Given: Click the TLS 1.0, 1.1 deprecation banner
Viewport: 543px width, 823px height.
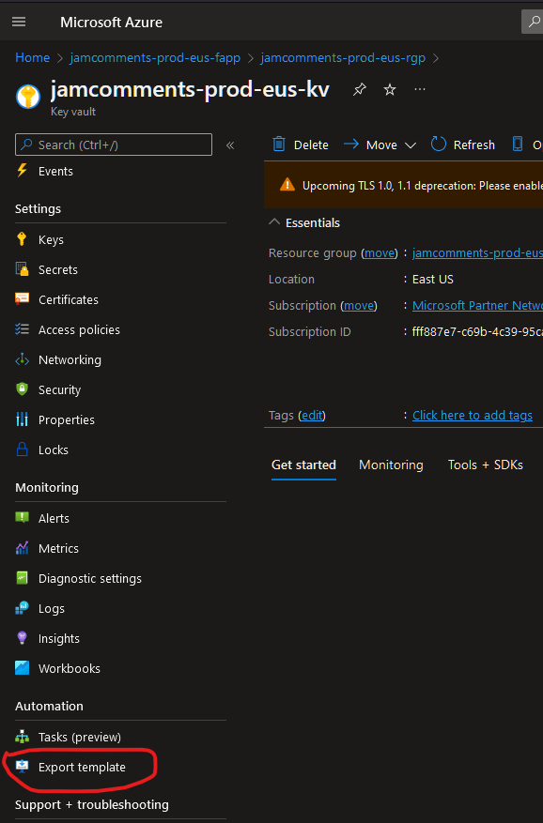Looking at the screenshot, I should click(x=404, y=185).
